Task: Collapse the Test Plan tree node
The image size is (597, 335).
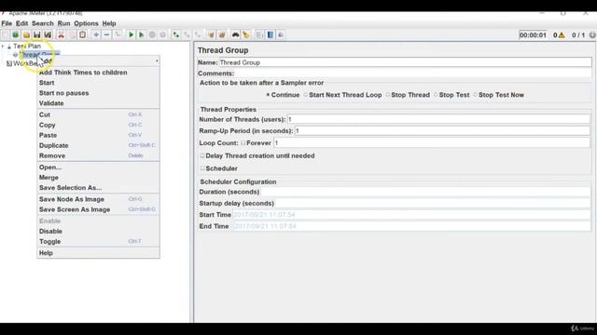Action: point(3,47)
